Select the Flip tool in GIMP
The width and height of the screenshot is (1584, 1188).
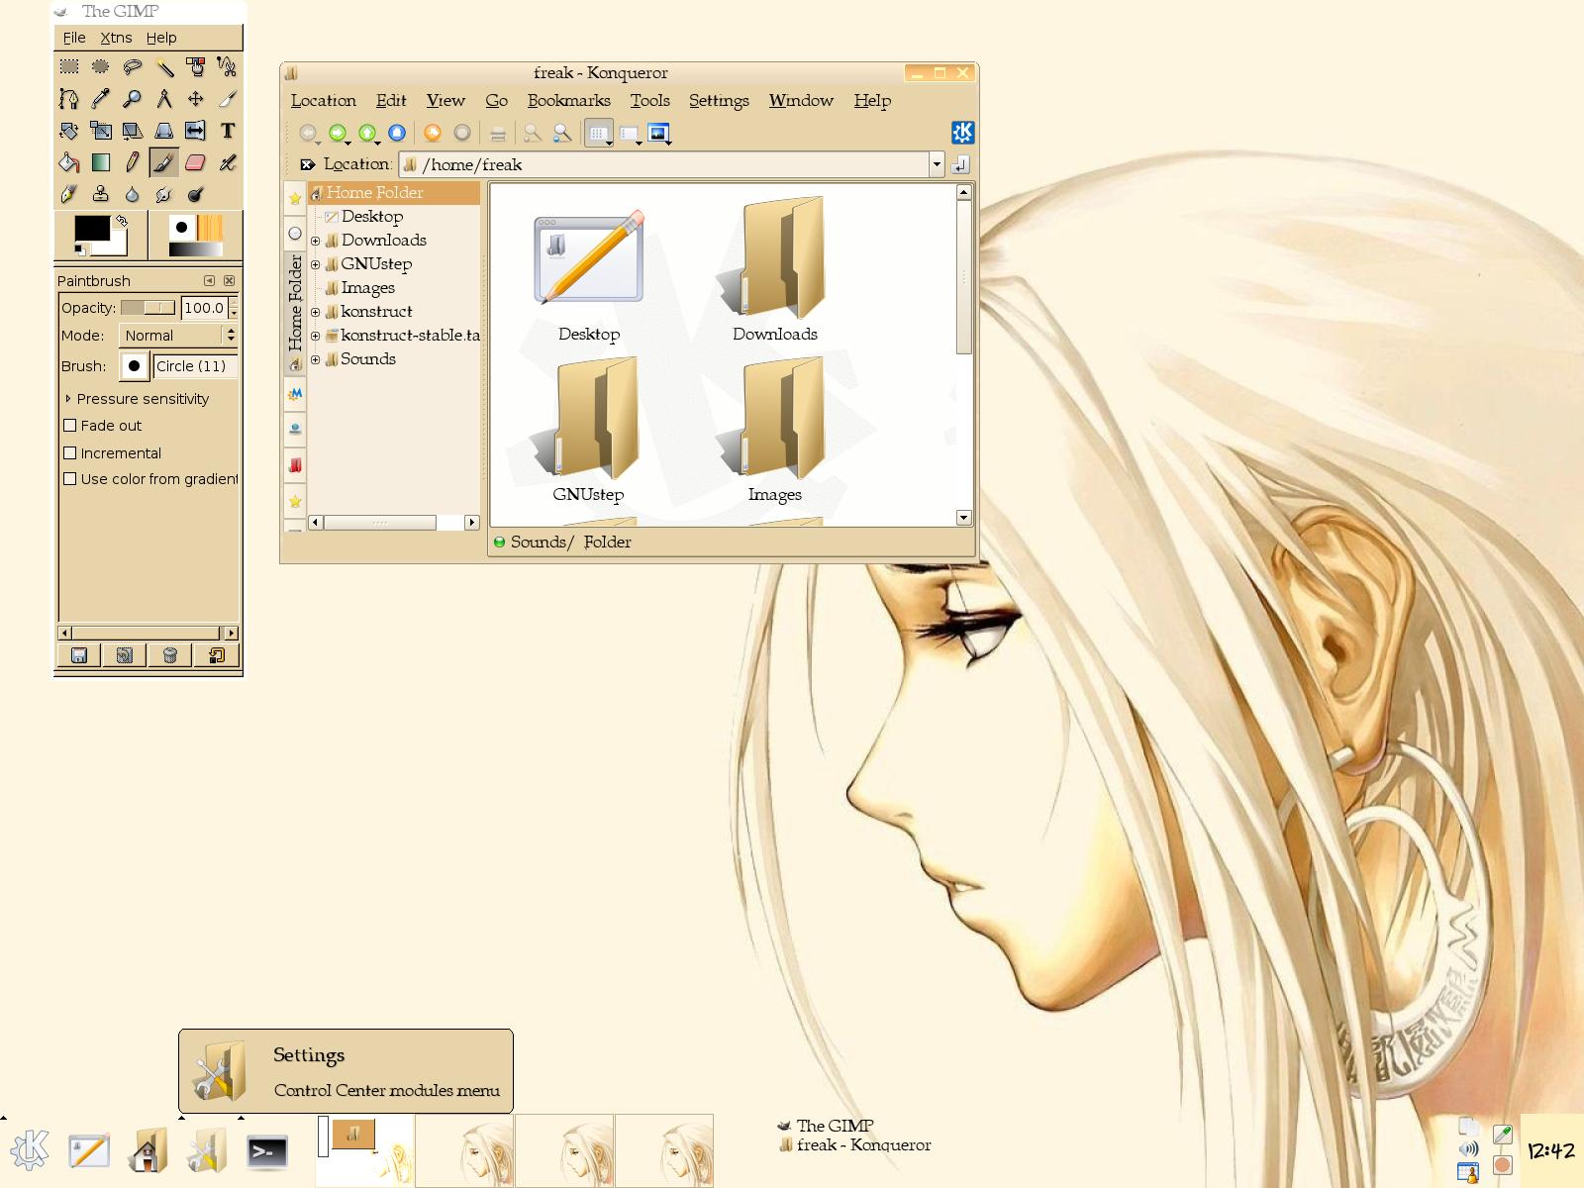coord(195,130)
